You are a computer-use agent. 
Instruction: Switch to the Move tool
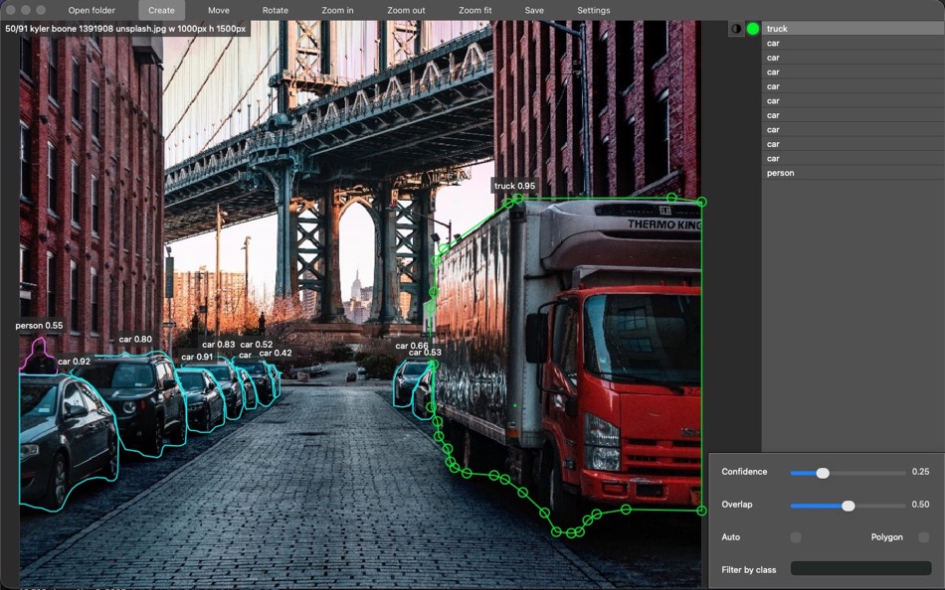tap(218, 10)
